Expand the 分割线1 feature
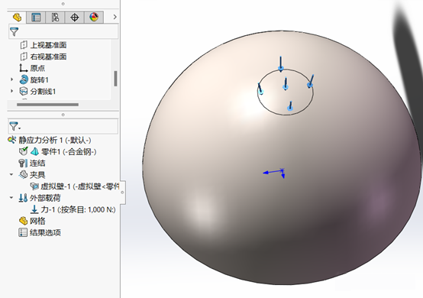The width and height of the screenshot is (423, 298). pos(11,91)
